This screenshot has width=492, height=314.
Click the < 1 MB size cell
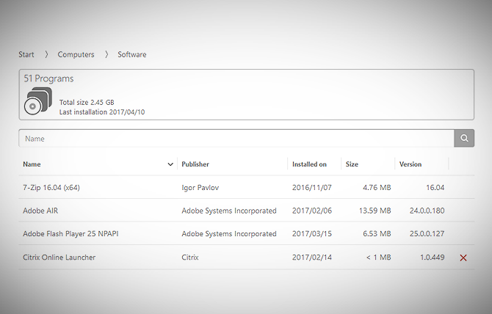tap(379, 258)
